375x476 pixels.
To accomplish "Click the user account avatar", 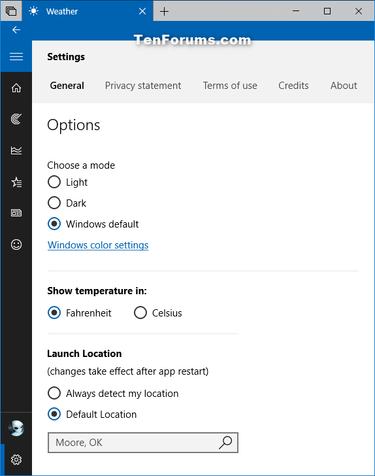I will 16,428.
